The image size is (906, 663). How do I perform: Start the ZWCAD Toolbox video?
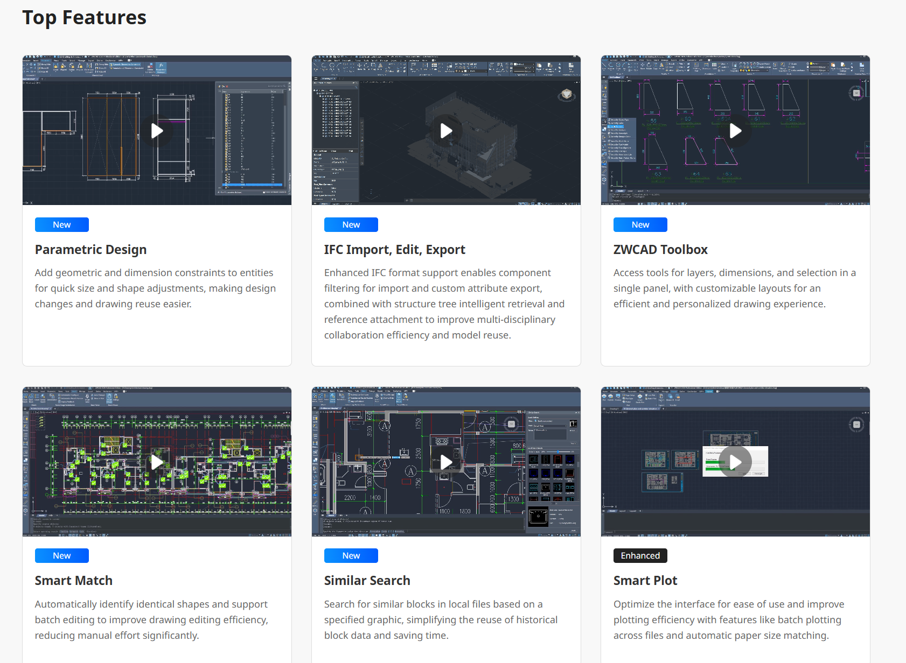(735, 131)
